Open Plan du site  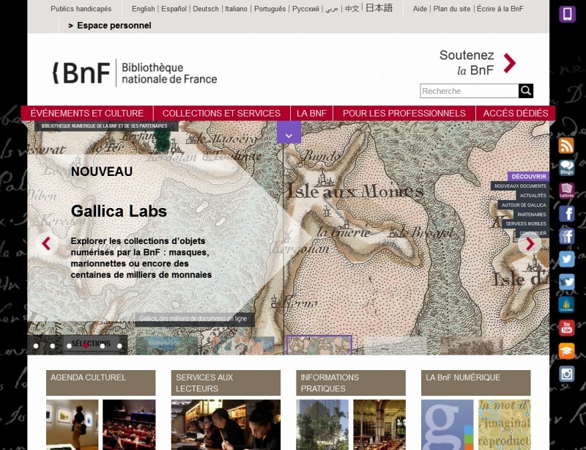pyautogui.click(x=452, y=9)
